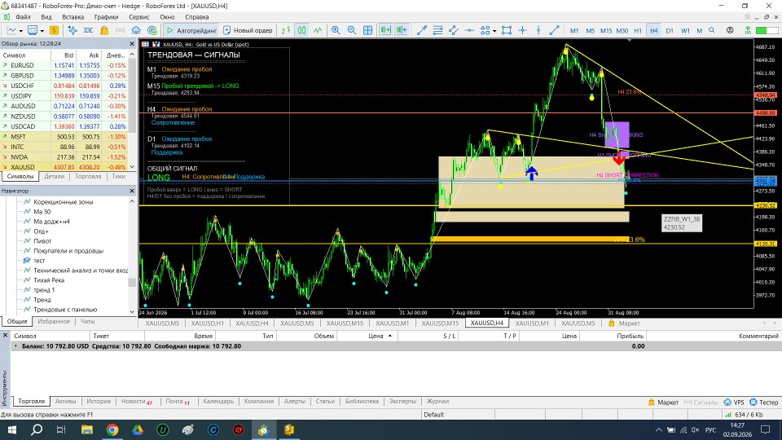Switch chart to candlestick mode

click(x=301, y=30)
